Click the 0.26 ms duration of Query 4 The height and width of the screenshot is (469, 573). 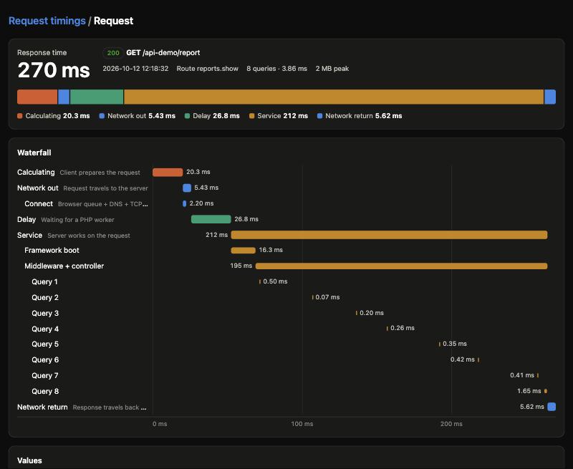click(403, 328)
